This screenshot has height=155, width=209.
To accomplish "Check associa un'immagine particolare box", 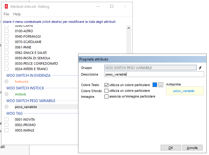I will pyautogui.click(x=106, y=97).
